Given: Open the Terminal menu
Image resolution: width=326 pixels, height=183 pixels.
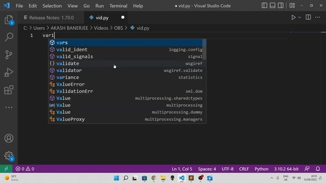Looking at the screenshot, I should tap(118, 6).
